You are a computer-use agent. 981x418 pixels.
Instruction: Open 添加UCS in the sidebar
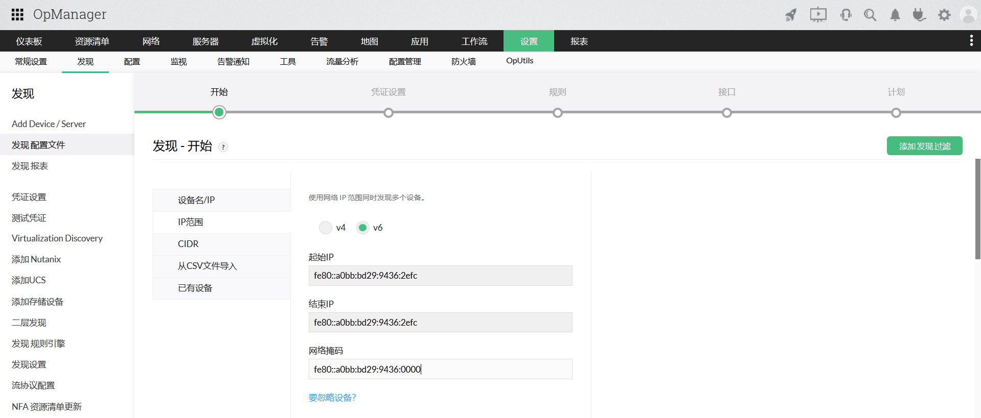pyautogui.click(x=29, y=280)
